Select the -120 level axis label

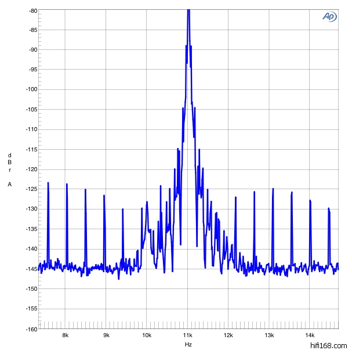pyautogui.click(x=31, y=169)
